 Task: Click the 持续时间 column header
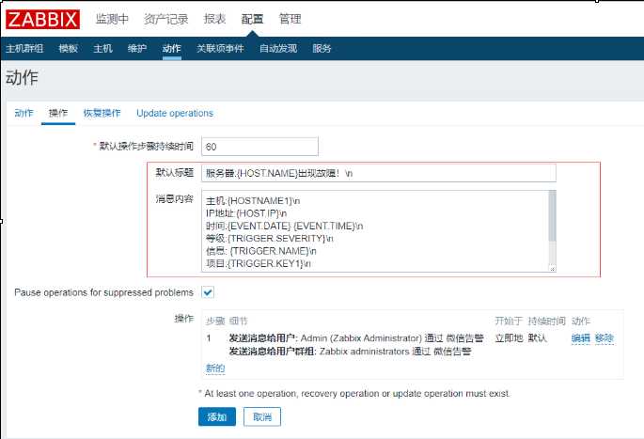(546, 321)
